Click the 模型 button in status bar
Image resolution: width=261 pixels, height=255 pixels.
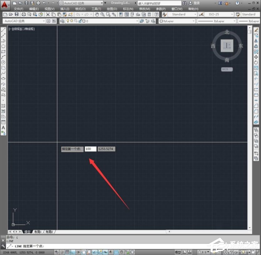[x=178, y=252]
